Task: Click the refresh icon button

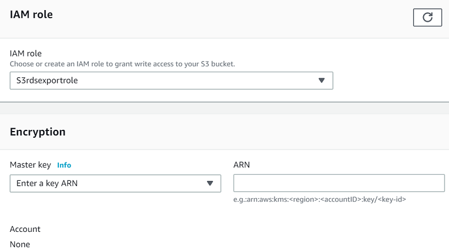Action: [x=427, y=17]
